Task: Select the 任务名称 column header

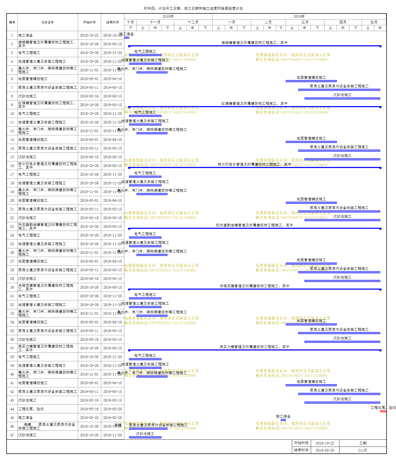Action: tap(48, 22)
